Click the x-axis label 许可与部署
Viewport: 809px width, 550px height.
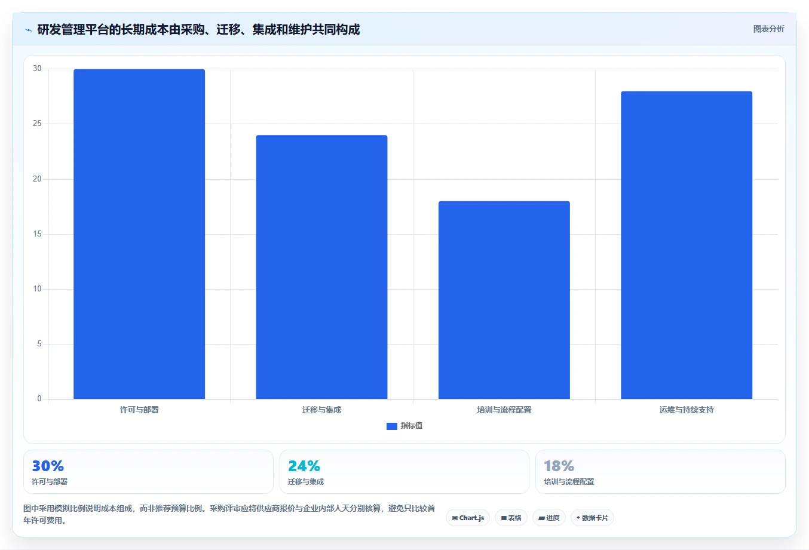tap(139, 410)
